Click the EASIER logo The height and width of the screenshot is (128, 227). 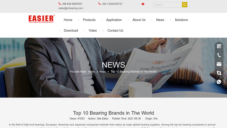(x=42, y=19)
